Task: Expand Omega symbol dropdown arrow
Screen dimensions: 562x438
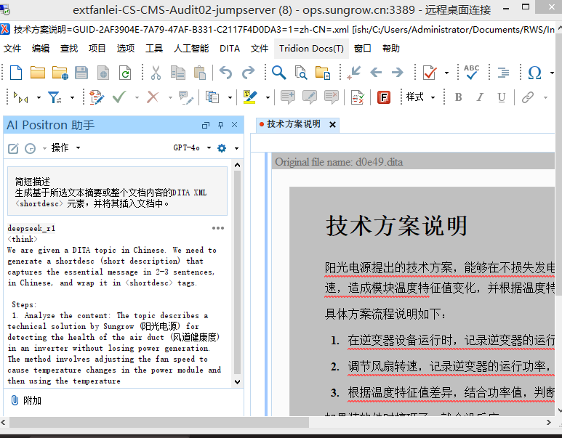Action: click(552, 73)
